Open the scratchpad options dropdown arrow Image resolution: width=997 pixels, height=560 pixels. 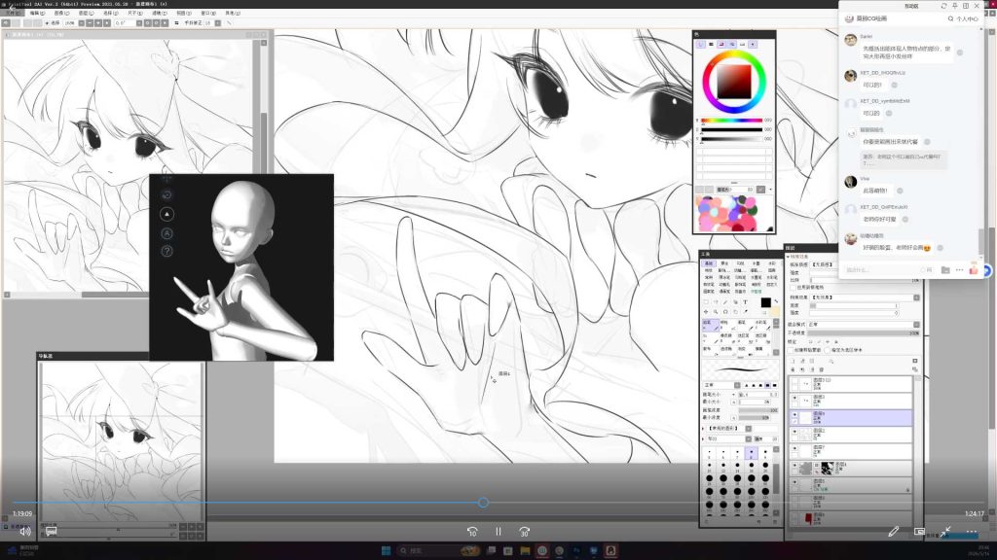(771, 190)
